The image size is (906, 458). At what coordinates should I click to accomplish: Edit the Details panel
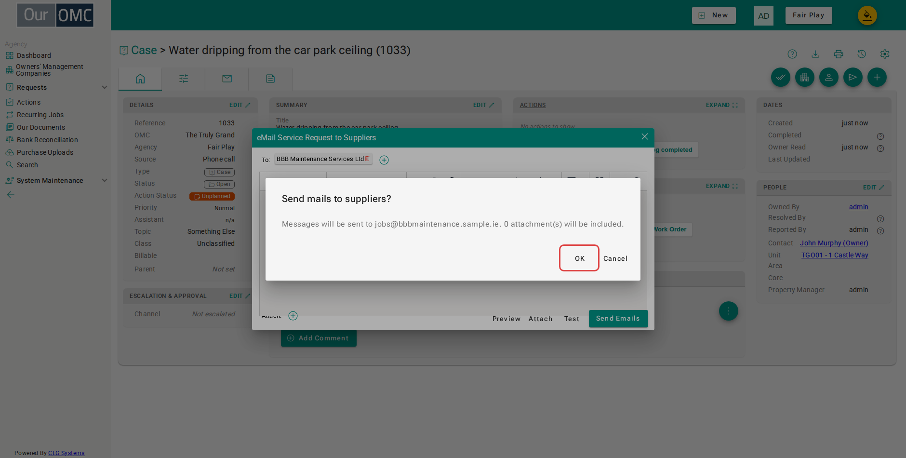pos(240,105)
